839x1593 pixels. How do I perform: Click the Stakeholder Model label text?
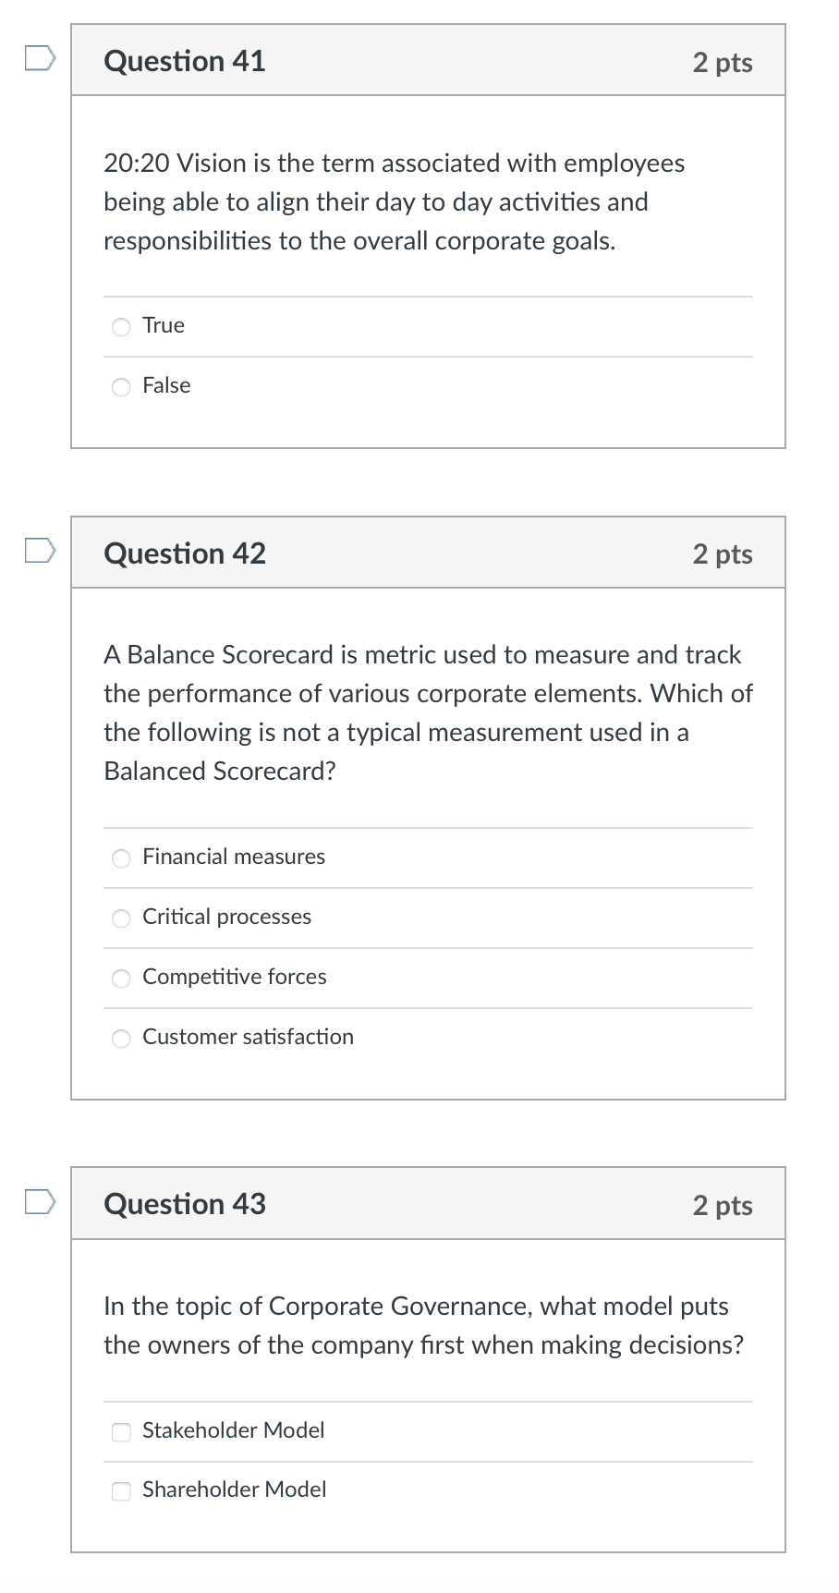233,1430
